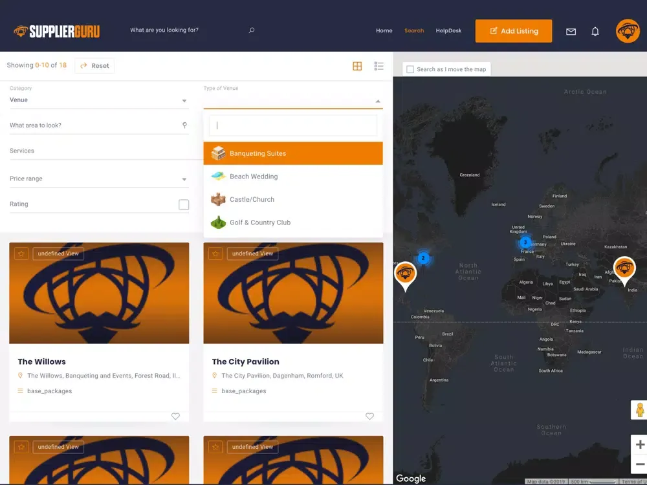
Task: Open The Willows listing title
Action: click(41, 361)
